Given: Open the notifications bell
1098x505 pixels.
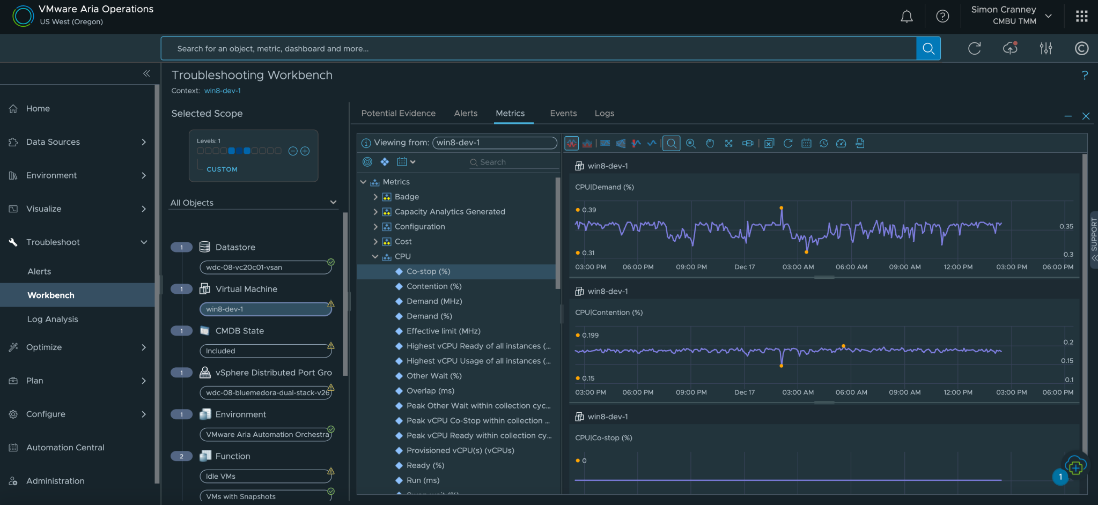Looking at the screenshot, I should tap(906, 16).
